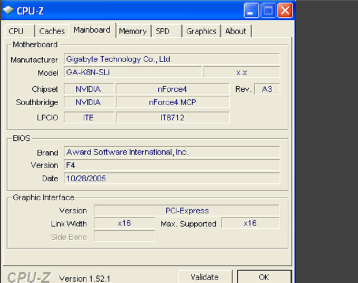Click the Chipset label
This screenshot has height=283, width=358.
45,89
